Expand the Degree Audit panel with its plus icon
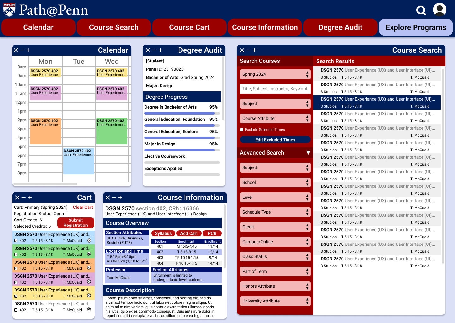The width and height of the screenshot is (455, 323). click(x=160, y=50)
